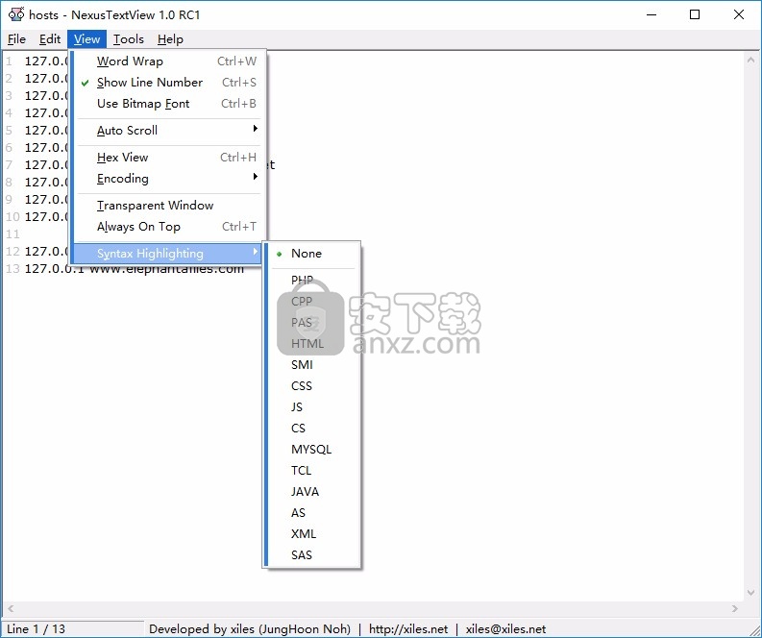Click scroll down arrow of vertical scrollbar
The image size is (762, 638).
point(750,592)
